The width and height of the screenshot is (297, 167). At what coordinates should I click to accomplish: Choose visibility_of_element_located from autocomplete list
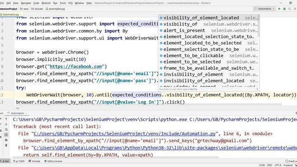(209, 18)
